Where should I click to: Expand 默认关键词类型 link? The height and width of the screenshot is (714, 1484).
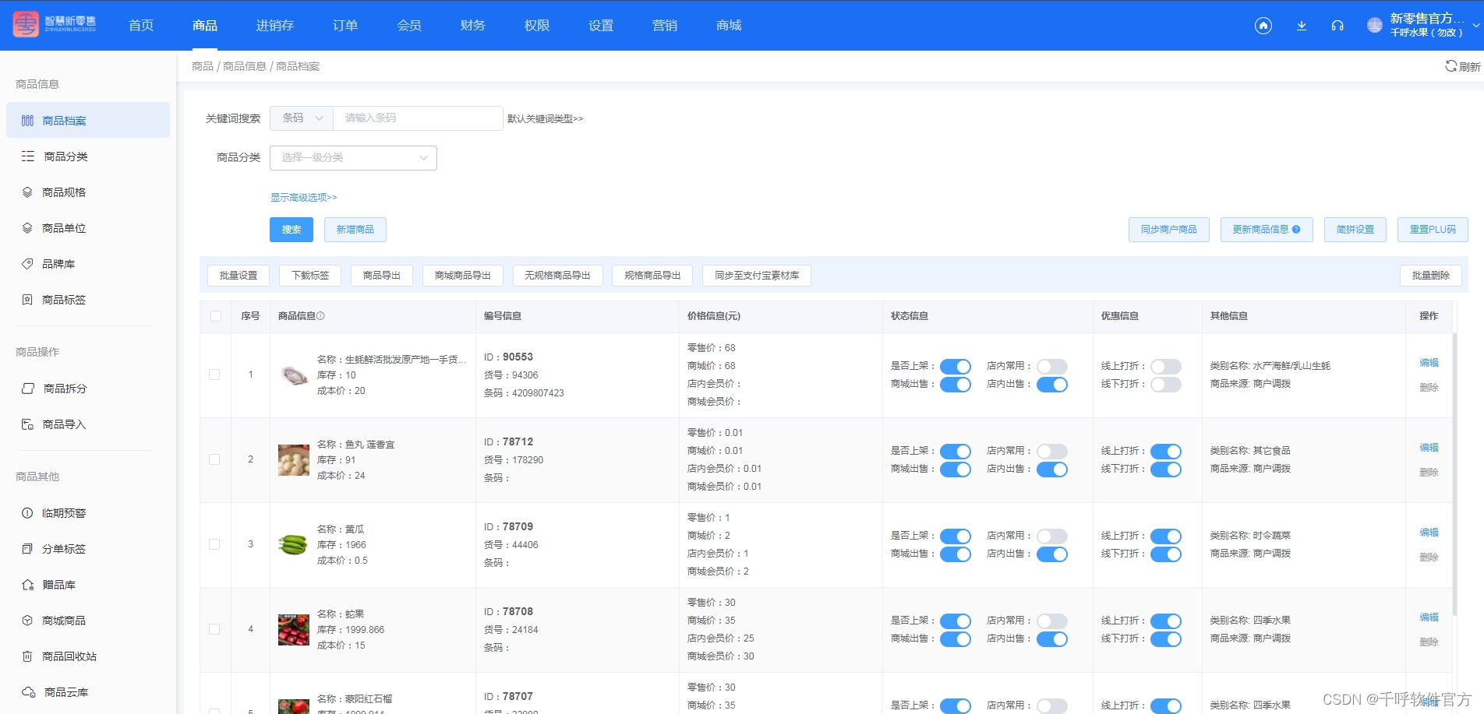pos(545,119)
